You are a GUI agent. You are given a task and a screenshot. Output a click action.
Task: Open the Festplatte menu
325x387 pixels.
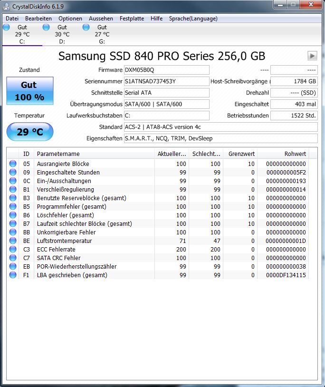pyautogui.click(x=132, y=19)
